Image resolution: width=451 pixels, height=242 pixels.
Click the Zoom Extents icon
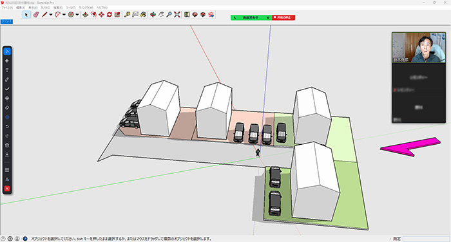point(177,15)
